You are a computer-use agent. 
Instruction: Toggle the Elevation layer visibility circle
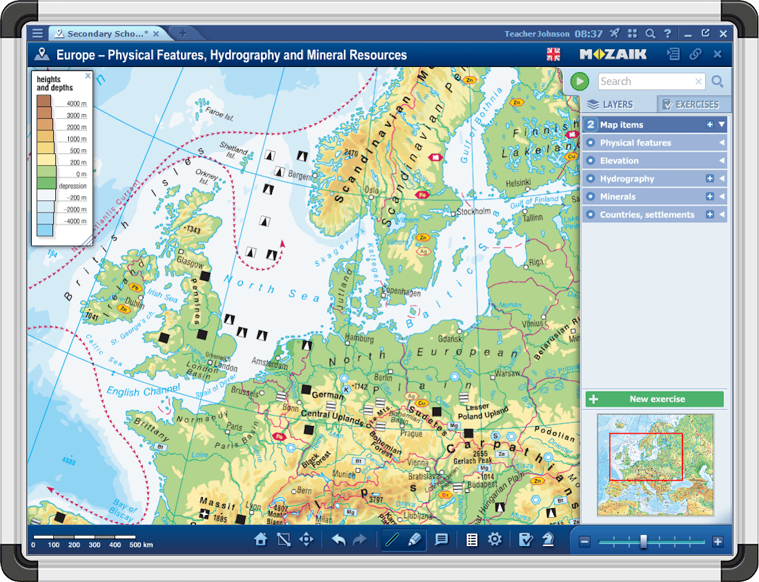[x=591, y=161]
